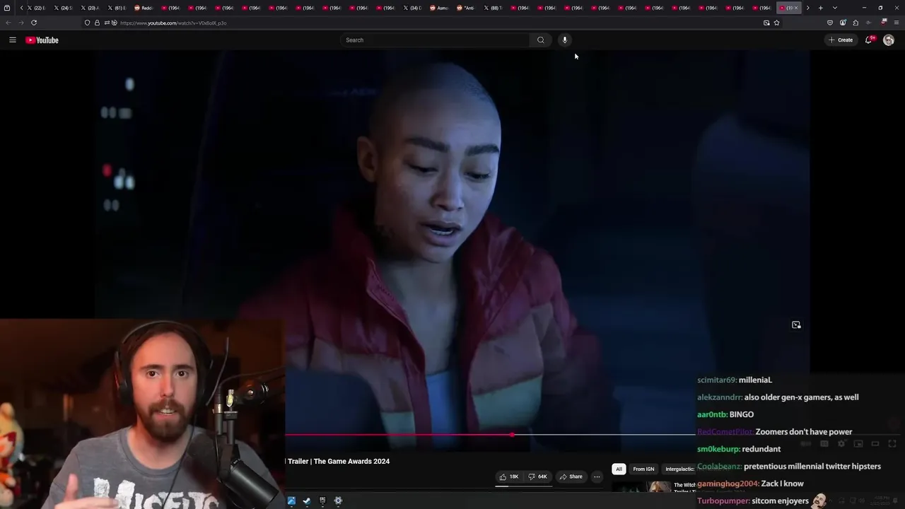This screenshot has width=905, height=509.
Task: Pop out video with picture-in-picture overlay
Action: point(796,325)
